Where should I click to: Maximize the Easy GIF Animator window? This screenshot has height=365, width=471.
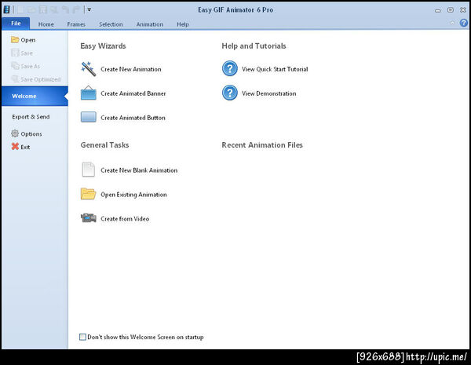click(451, 10)
